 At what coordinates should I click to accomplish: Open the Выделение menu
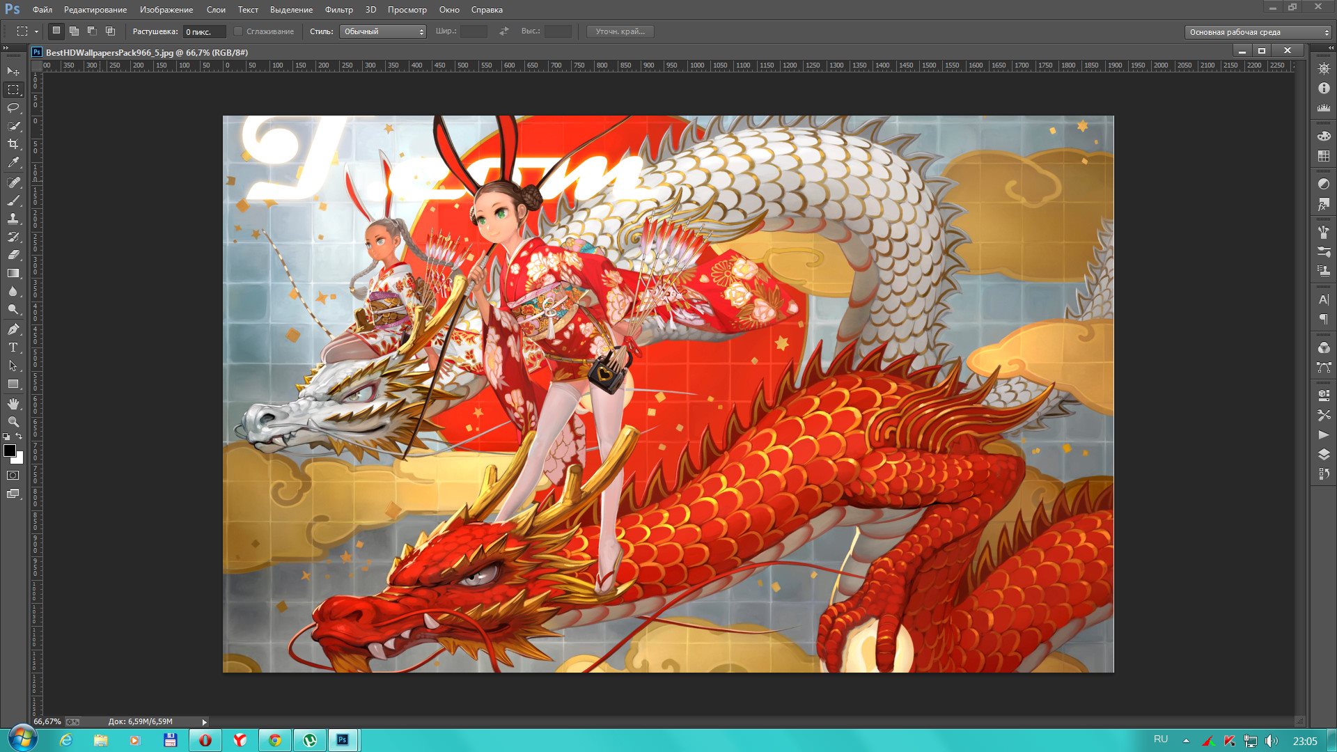tap(291, 10)
